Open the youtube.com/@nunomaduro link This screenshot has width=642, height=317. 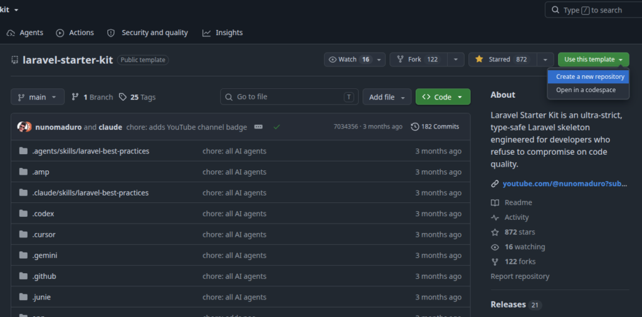coord(565,184)
